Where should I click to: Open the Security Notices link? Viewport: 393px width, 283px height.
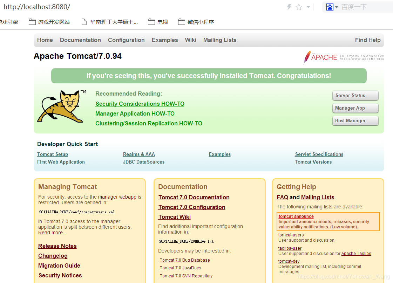click(x=60, y=275)
